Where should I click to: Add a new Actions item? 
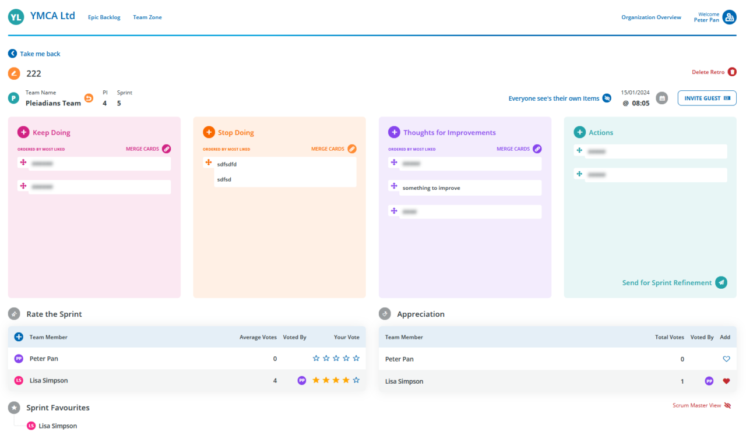tap(579, 133)
